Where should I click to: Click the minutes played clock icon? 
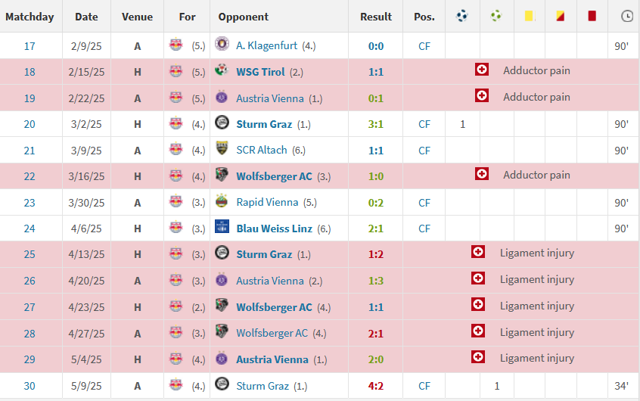(x=626, y=16)
